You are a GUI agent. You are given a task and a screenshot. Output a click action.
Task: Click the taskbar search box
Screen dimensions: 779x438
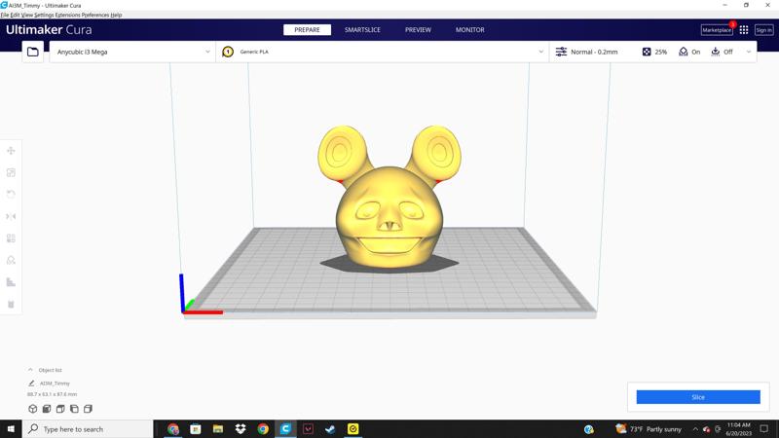tap(88, 429)
